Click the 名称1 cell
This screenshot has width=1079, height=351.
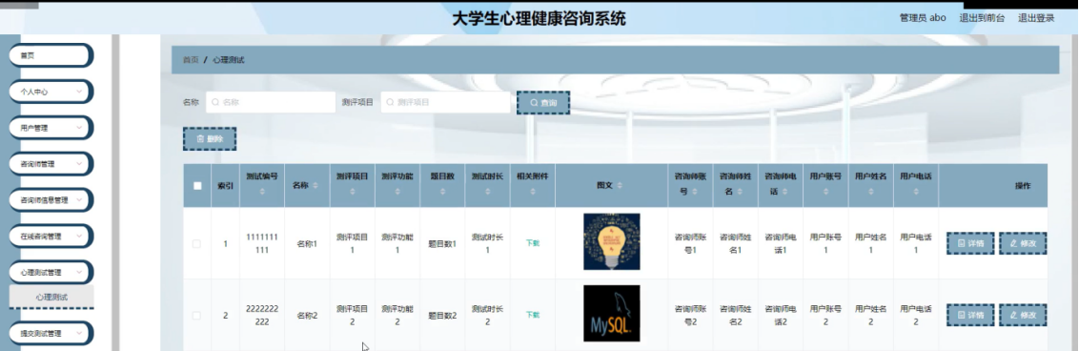[307, 243]
